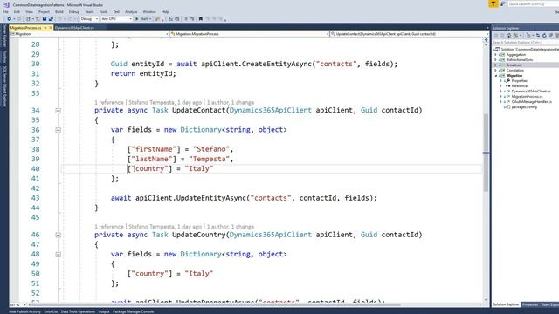Screen dimensions: 559x314
Task: Open the editor zoom percentage dropdown
Action: pyautogui.click(x=18, y=304)
